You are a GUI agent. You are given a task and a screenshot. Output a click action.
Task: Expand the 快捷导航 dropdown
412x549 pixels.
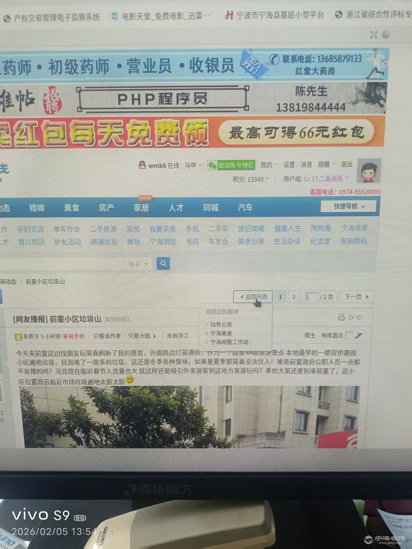[348, 206]
